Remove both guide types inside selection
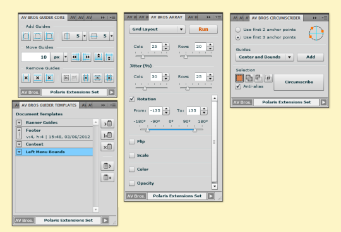Image resolution: width=341 pixels, height=232 pixels. coord(109,78)
